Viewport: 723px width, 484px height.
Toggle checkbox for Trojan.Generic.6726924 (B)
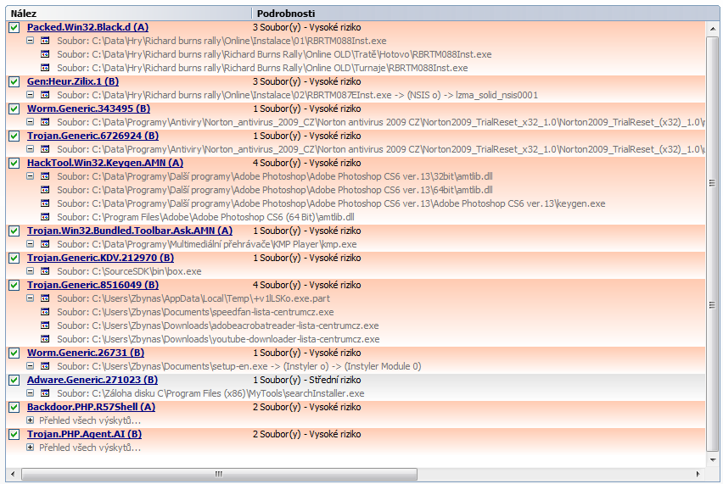tap(14, 136)
